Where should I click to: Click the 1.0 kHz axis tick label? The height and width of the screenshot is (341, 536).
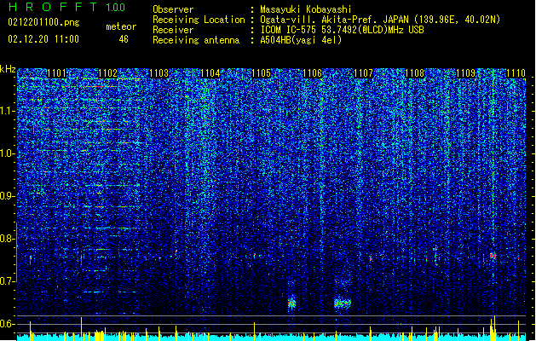[x=8, y=153]
